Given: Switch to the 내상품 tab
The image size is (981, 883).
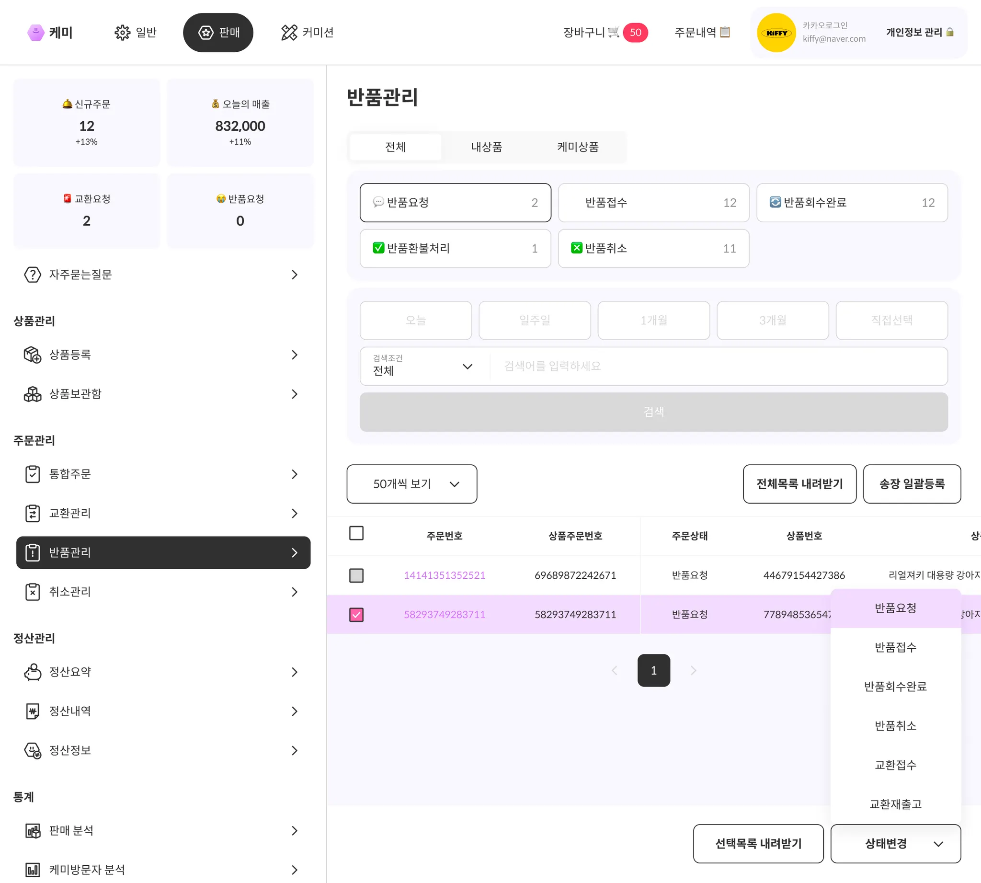Looking at the screenshot, I should click(486, 147).
